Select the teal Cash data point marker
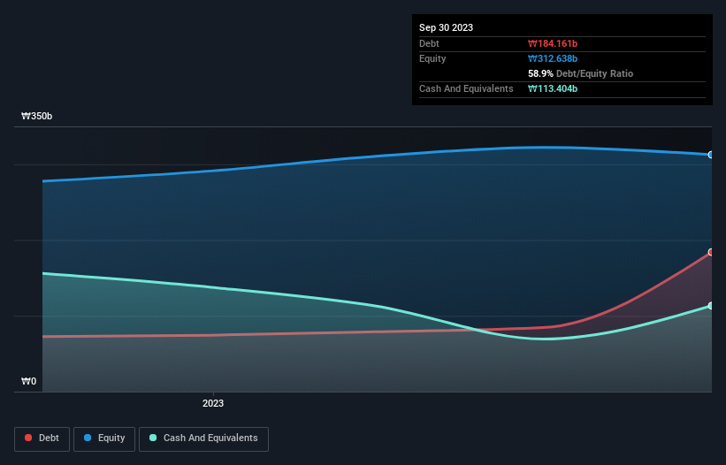 coord(711,306)
